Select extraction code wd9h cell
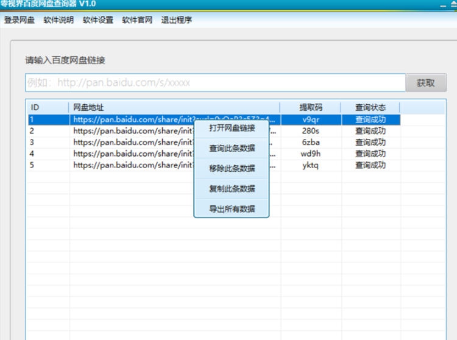This screenshot has height=340, width=457. (311, 154)
